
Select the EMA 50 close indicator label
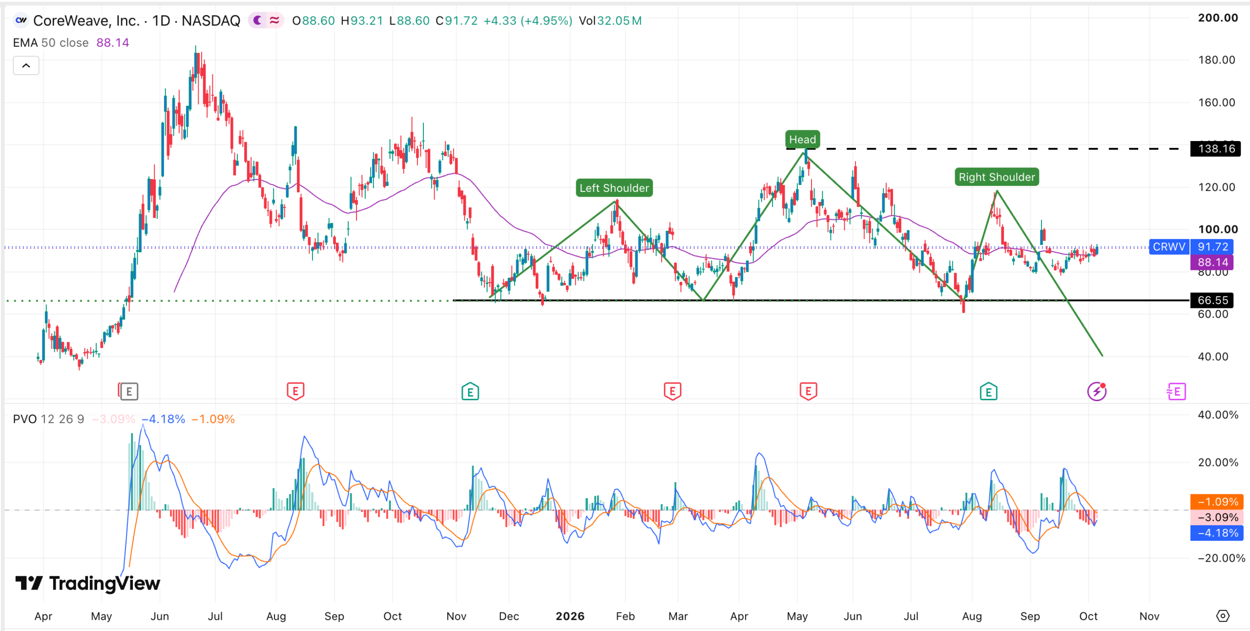[x=51, y=43]
